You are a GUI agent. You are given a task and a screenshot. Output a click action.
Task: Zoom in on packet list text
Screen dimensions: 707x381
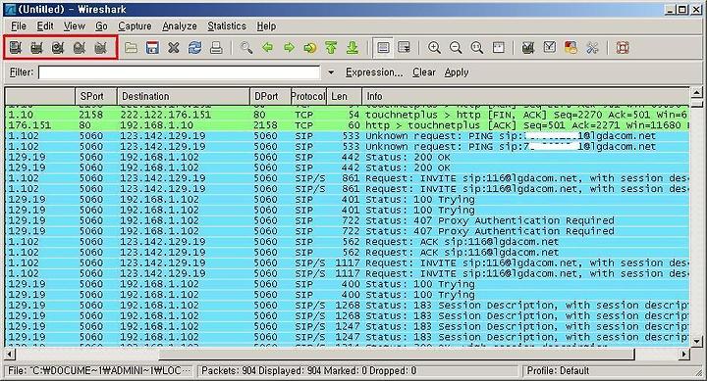pos(434,47)
